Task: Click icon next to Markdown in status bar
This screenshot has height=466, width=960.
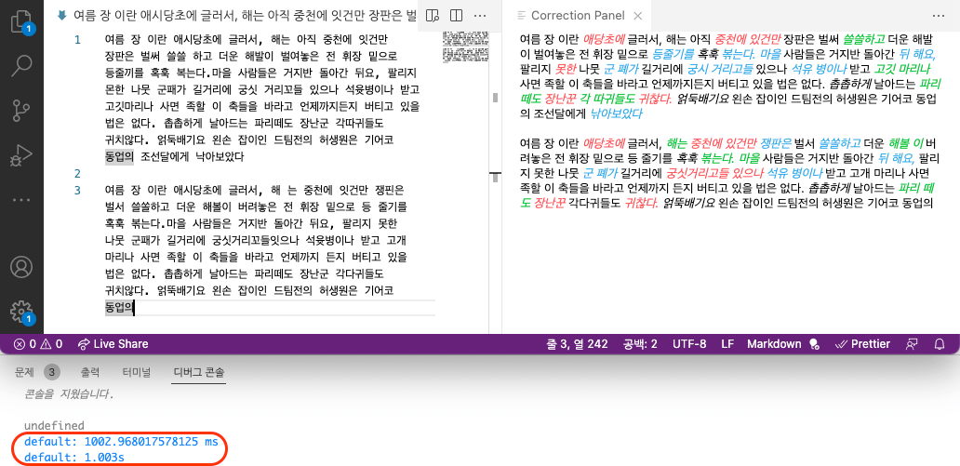Action: pyautogui.click(x=814, y=345)
